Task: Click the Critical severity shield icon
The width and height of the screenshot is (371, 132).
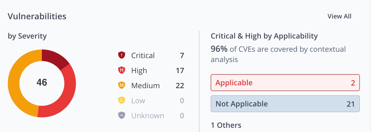Action: pos(121,55)
